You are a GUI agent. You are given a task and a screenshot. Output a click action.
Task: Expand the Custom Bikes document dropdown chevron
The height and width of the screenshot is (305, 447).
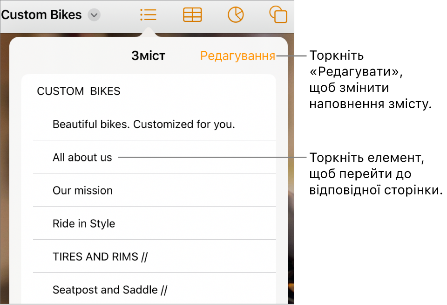click(x=94, y=15)
